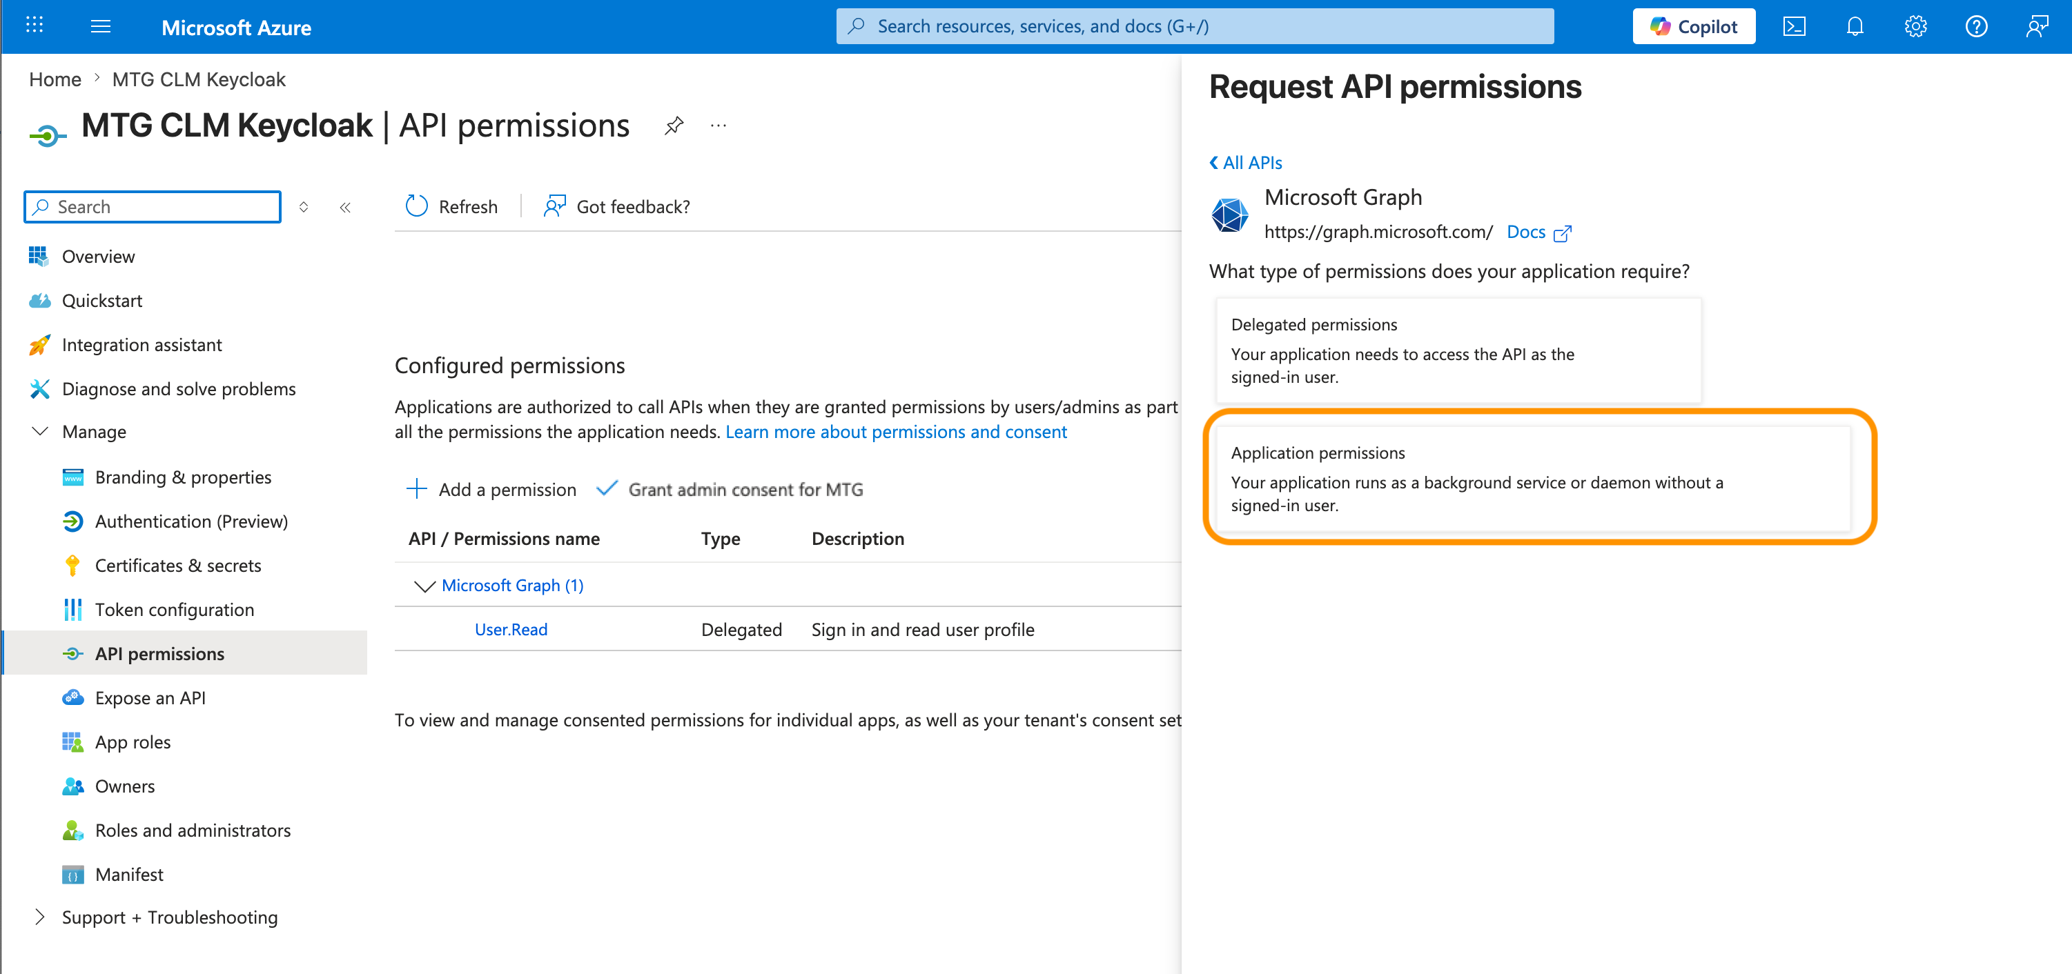This screenshot has width=2072, height=974.
Task: Open Authentication (Preview)
Action: [x=191, y=521]
